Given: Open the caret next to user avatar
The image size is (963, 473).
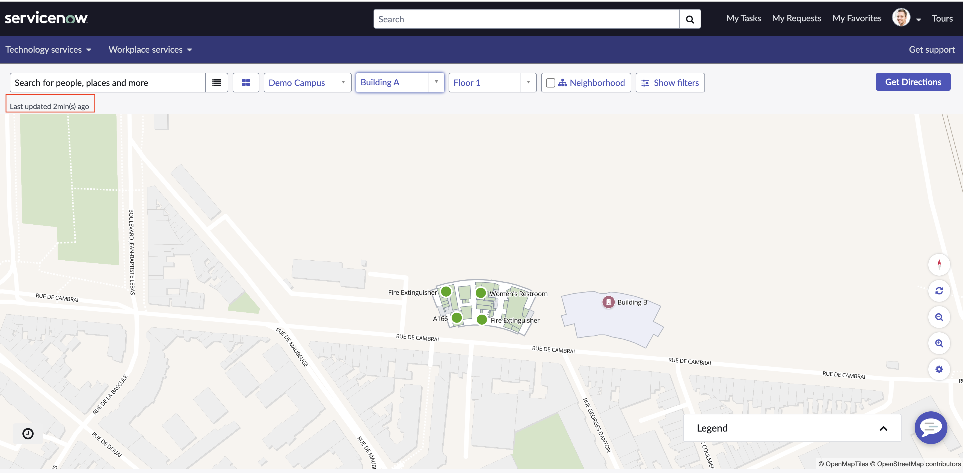Looking at the screenshot, I should point(918,19).
